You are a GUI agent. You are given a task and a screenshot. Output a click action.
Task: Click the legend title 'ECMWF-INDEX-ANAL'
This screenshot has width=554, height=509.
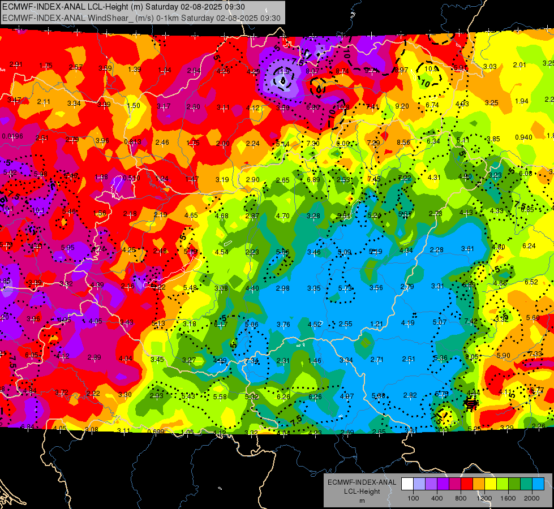[362, 482]
